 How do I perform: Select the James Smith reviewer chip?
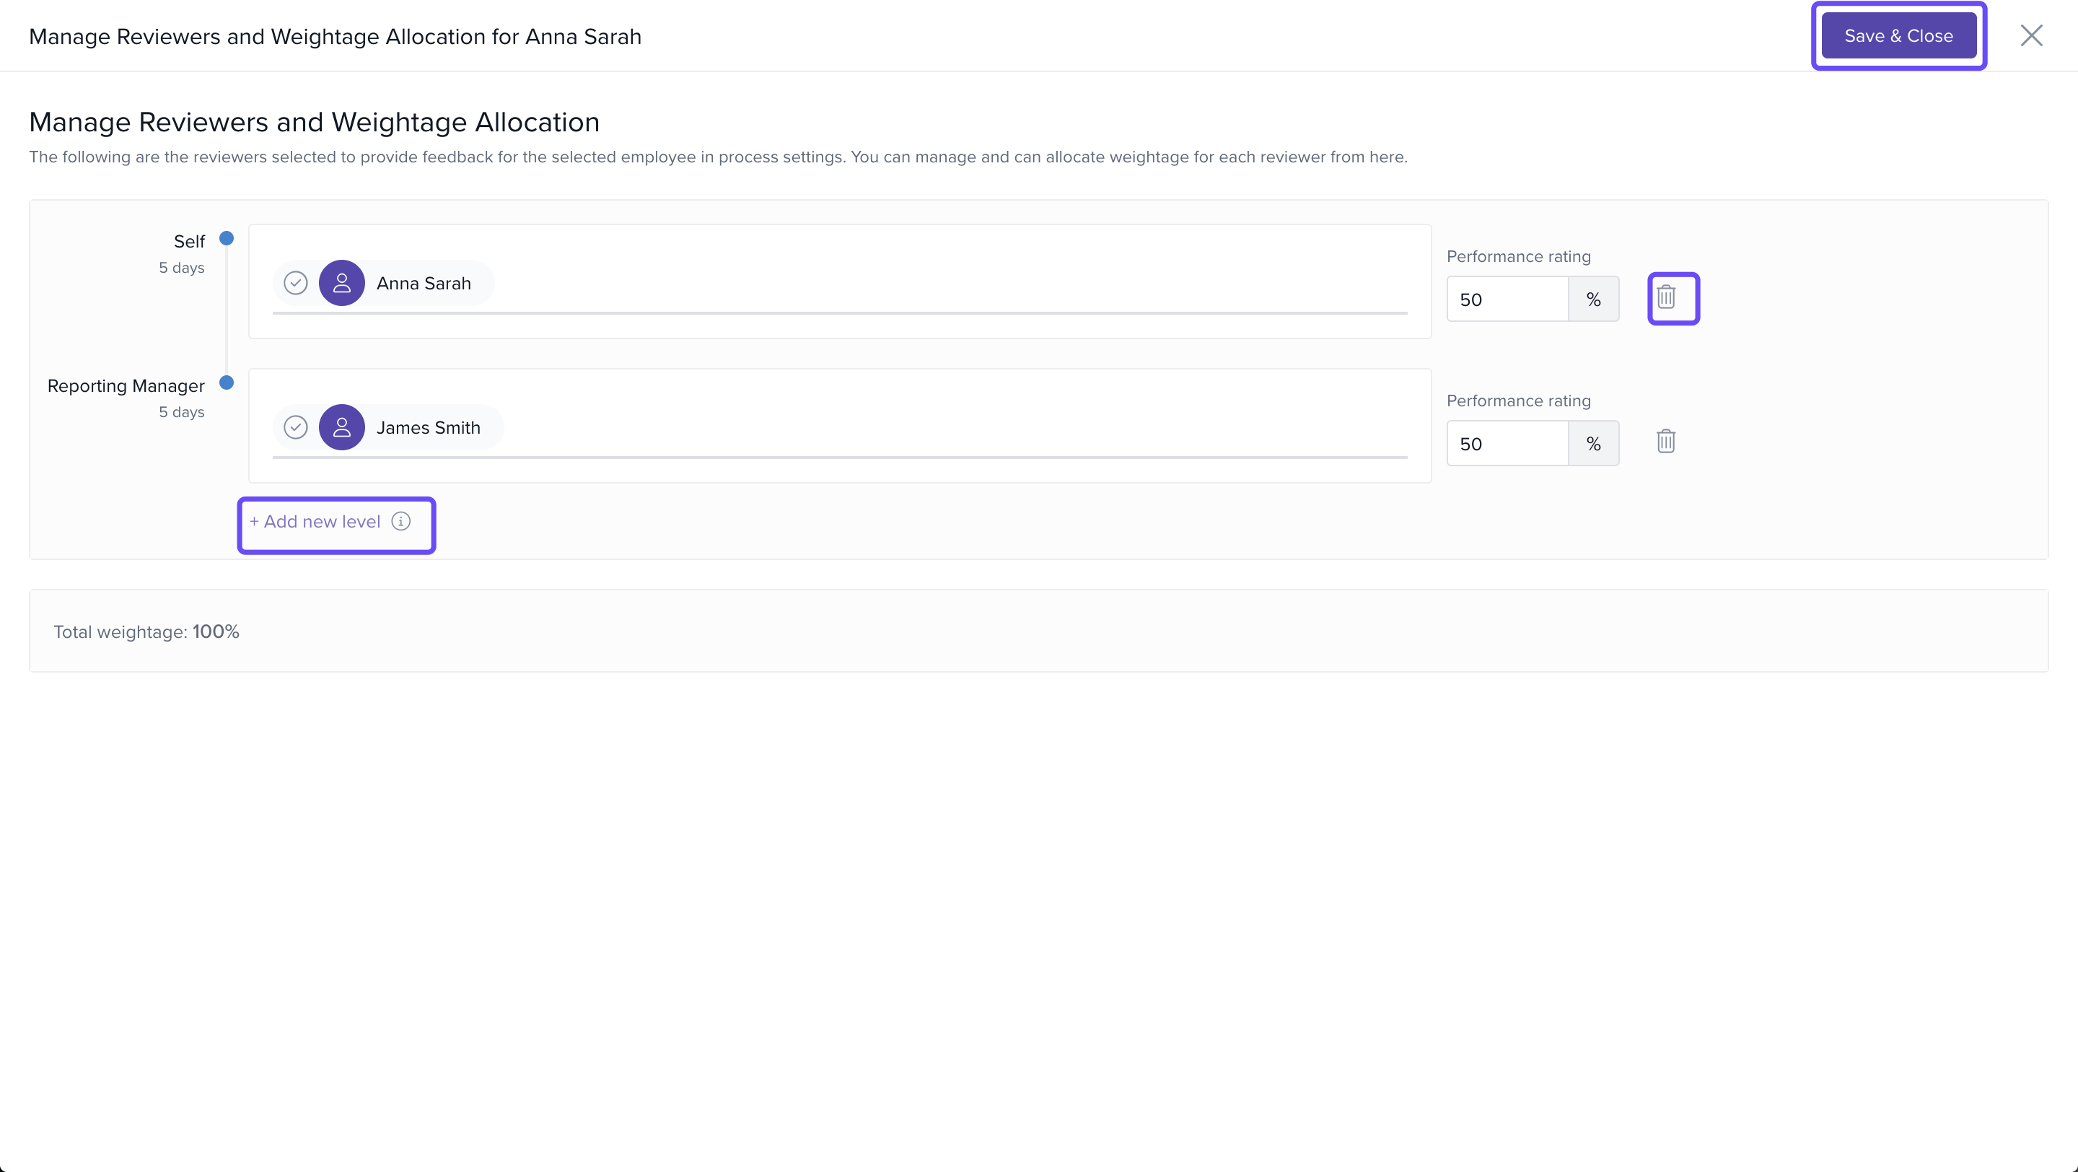429,427
